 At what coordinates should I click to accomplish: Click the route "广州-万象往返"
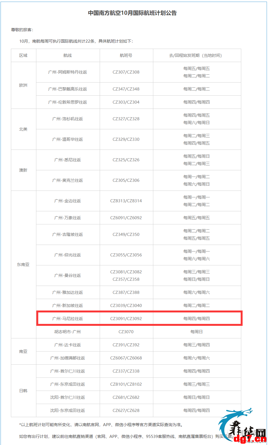(67, 218)
